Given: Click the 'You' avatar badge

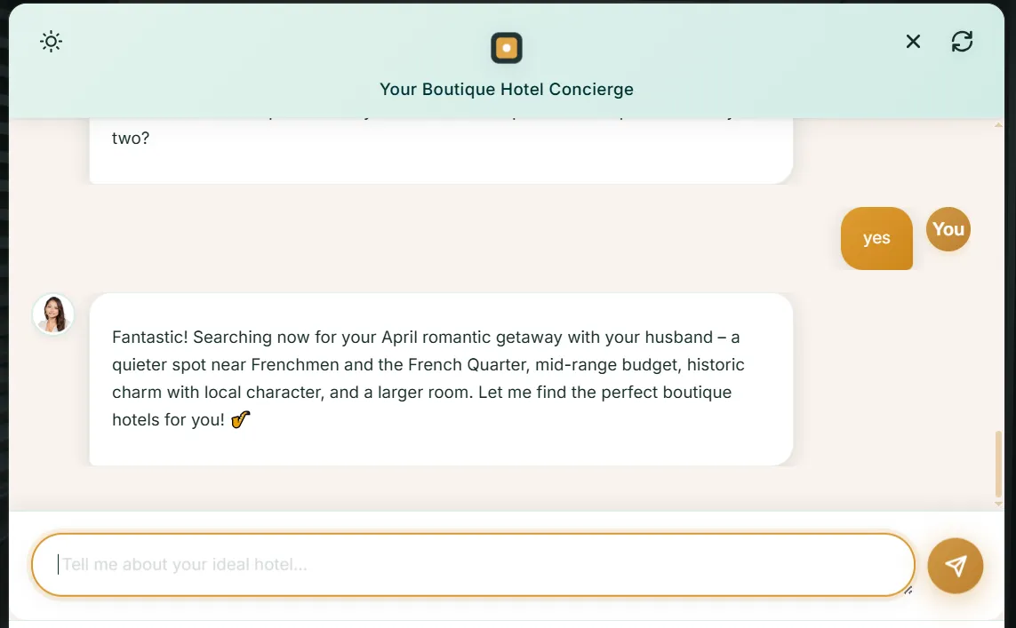Looking at the screenshot, I should [948, 229].
